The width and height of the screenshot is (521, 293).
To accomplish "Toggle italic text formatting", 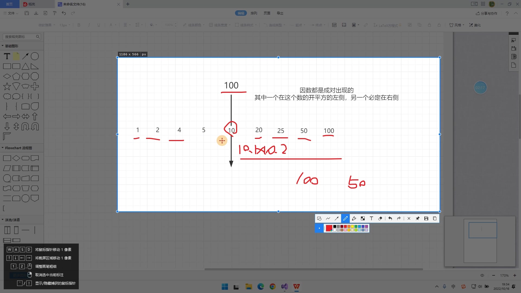I will (x=89, y=25).
